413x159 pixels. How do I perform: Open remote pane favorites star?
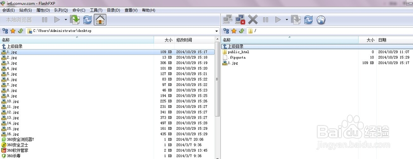point(234,31)
